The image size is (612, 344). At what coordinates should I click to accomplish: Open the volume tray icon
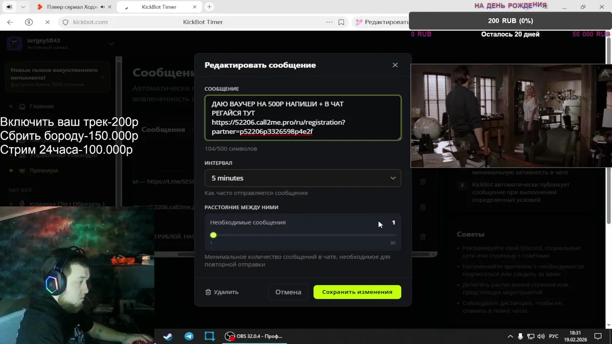point(541,336)
